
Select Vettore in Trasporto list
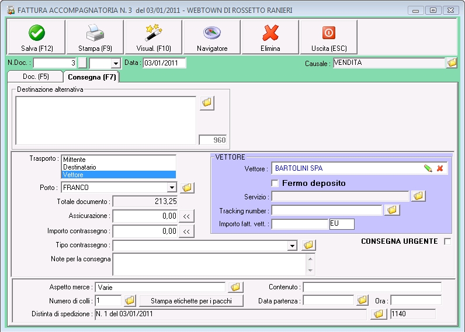(x=119, y=175)
